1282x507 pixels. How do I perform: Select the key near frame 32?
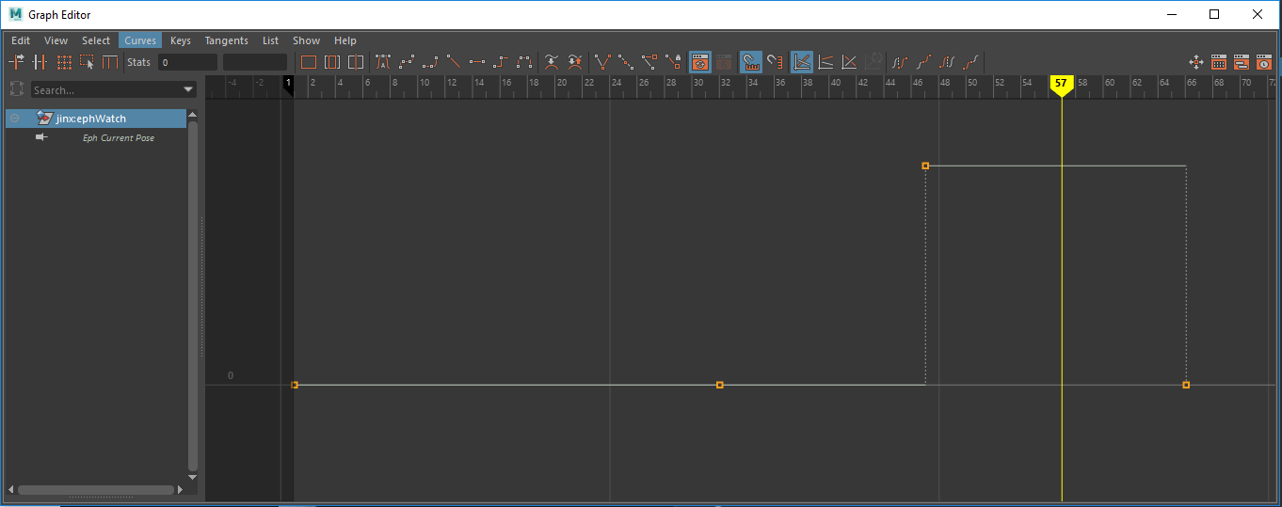(720, 385)
